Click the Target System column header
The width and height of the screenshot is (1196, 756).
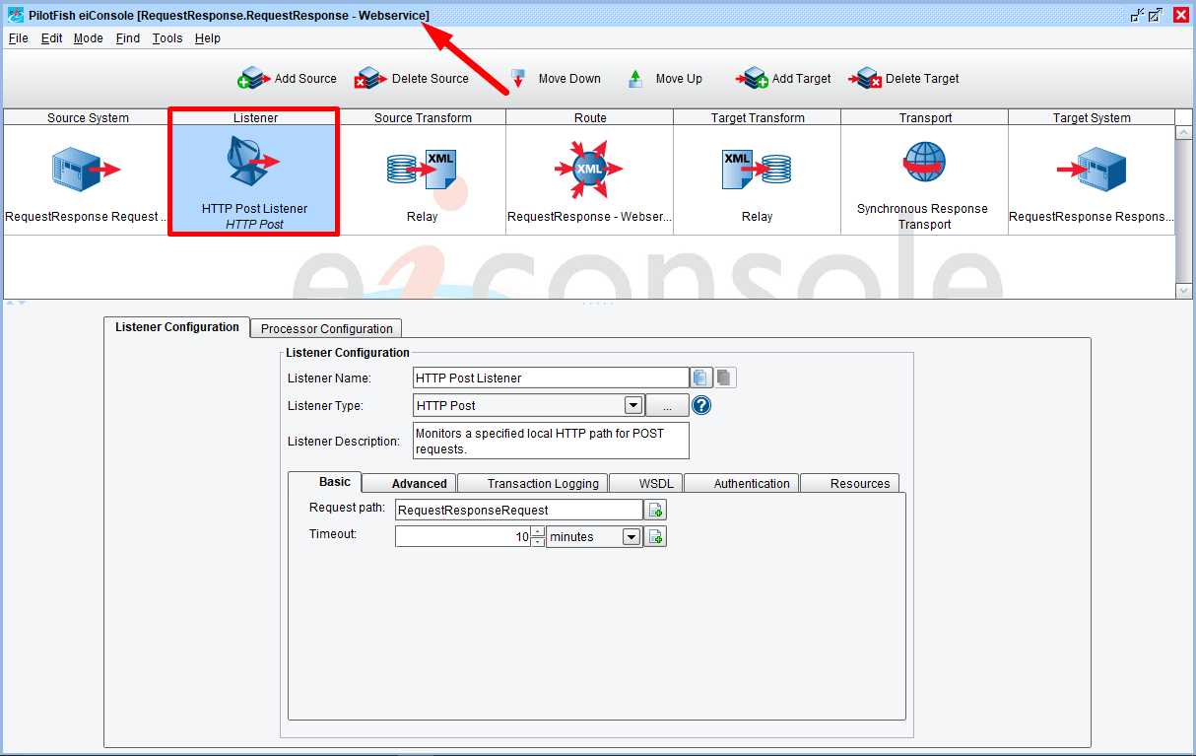[1092, 117]
